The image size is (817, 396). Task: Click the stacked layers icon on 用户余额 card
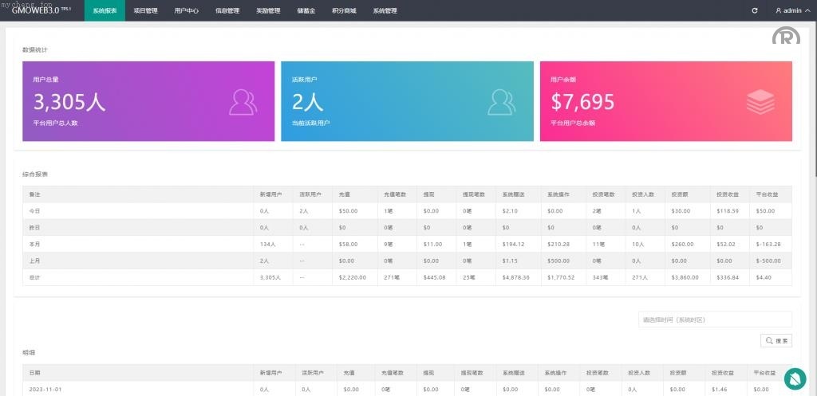tap(760, 102)
